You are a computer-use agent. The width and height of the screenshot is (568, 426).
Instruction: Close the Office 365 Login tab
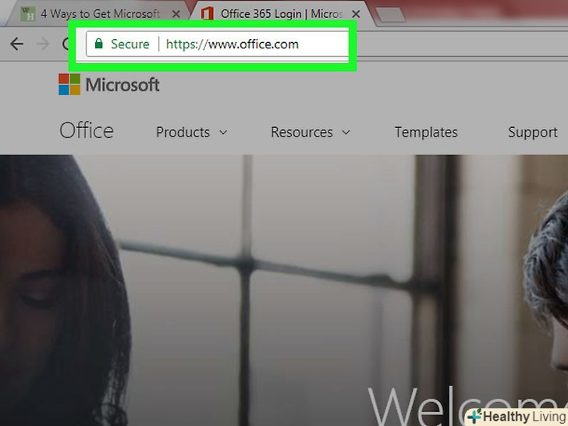coord(356,14)
